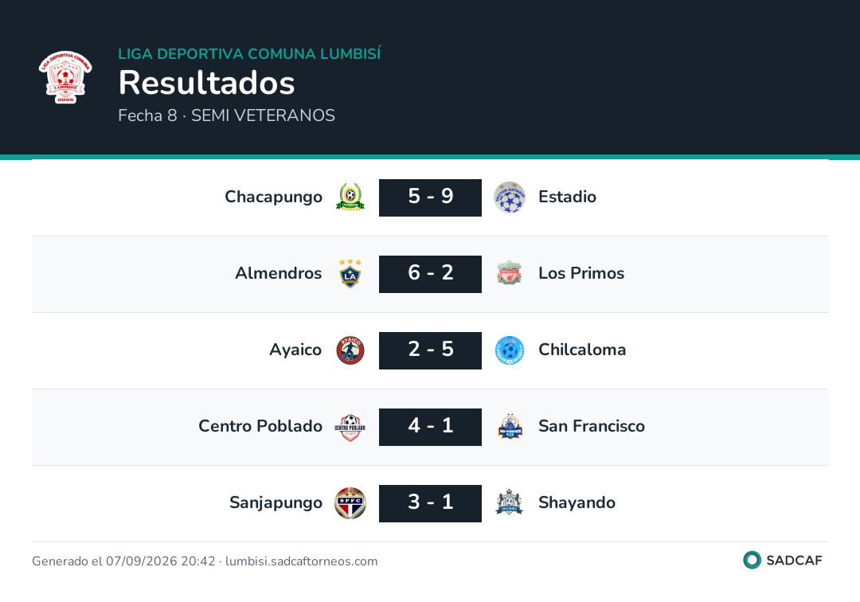Click the Los Primos team crest
860x602 pixels.
(510, 274)
